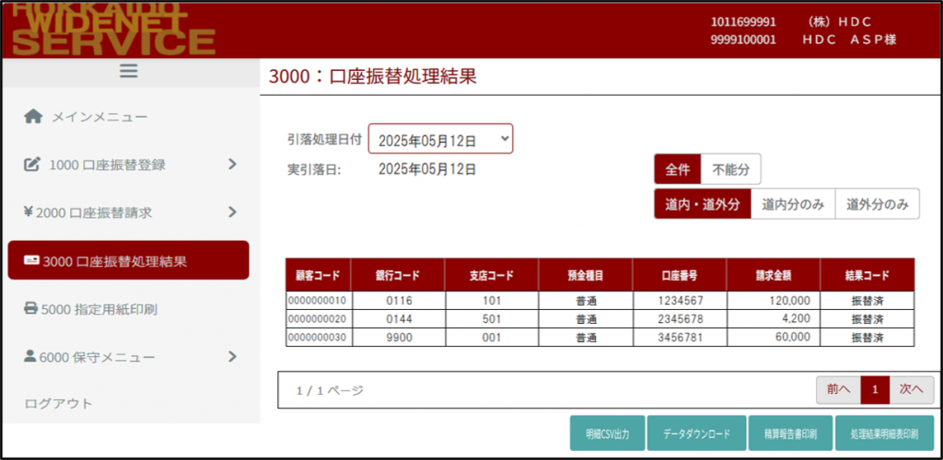Expand the 6000 保守メニュー submenu chevron
Image resolution: width=943 pixels, height=460 pixels.
click(232, 357)
